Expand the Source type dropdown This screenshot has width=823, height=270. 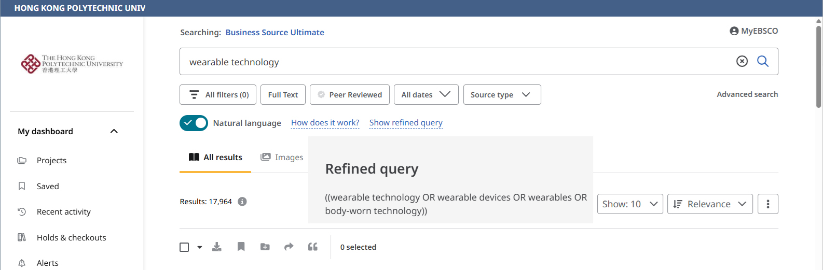pos(501,95)
